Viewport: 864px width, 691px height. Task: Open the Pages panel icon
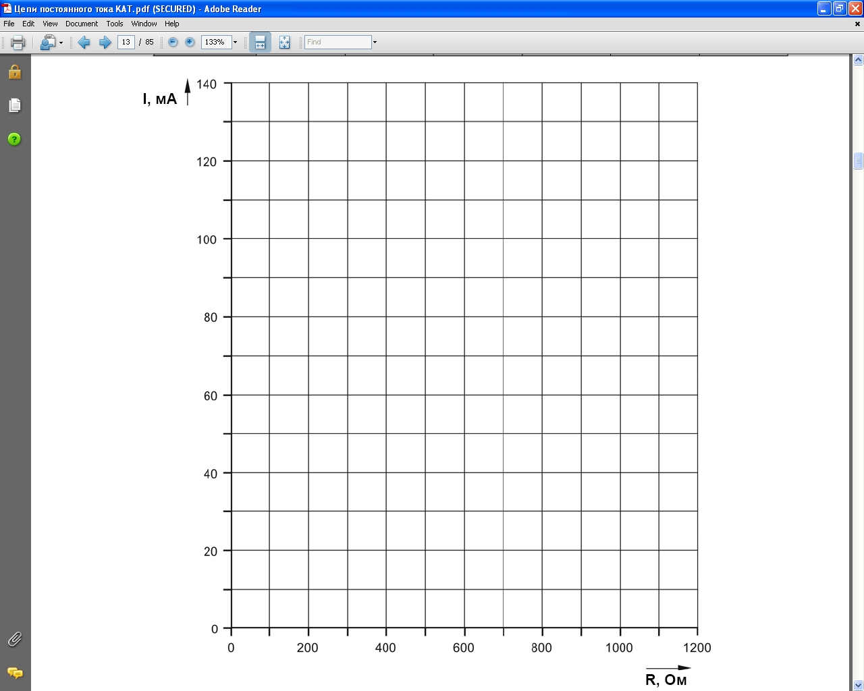pos(15,105)
